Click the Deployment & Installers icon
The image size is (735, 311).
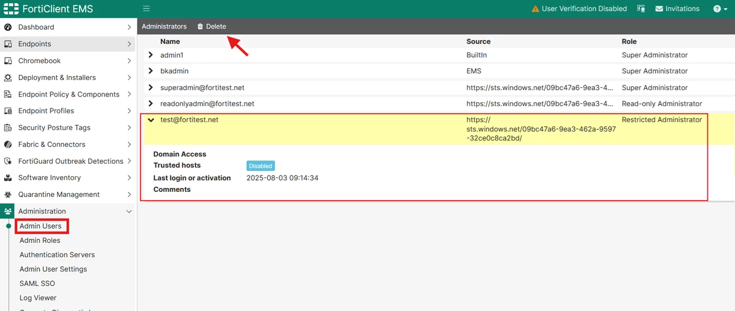pos(8,77)
